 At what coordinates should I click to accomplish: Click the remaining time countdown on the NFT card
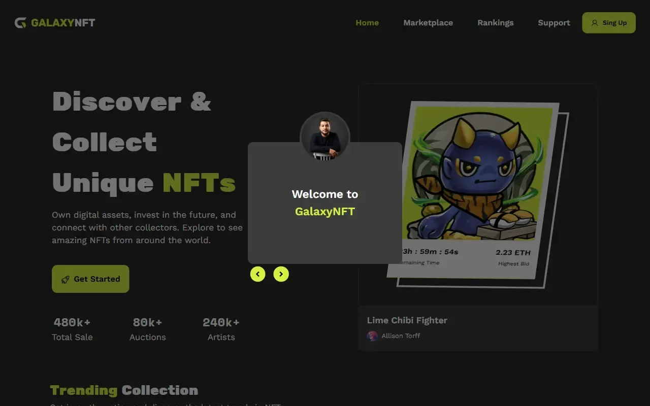[430, 252]
